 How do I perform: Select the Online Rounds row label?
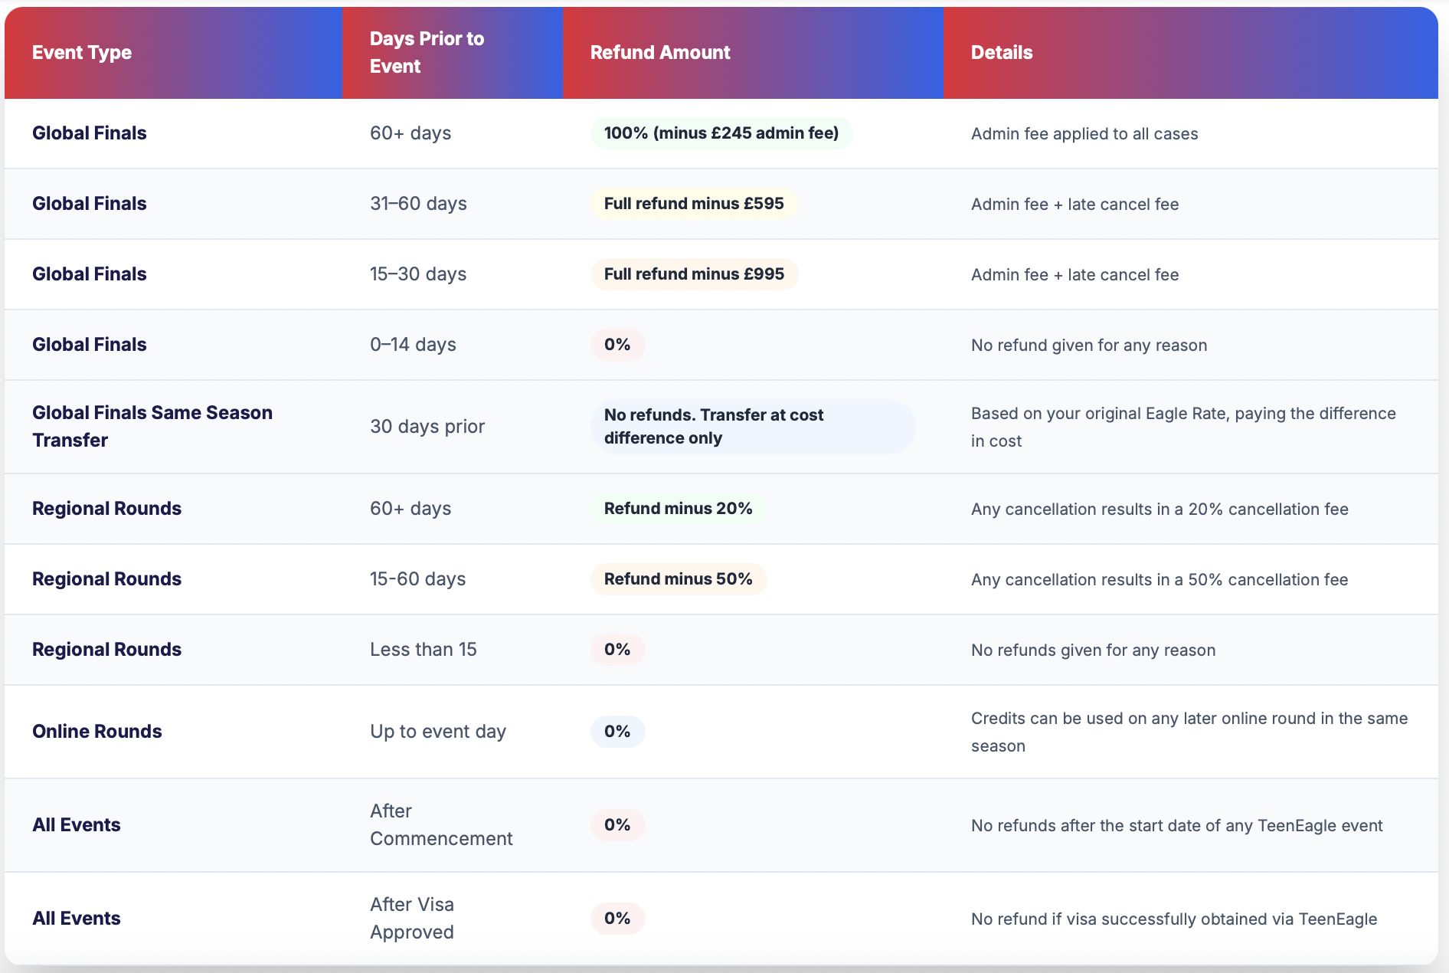coord(97,732)
